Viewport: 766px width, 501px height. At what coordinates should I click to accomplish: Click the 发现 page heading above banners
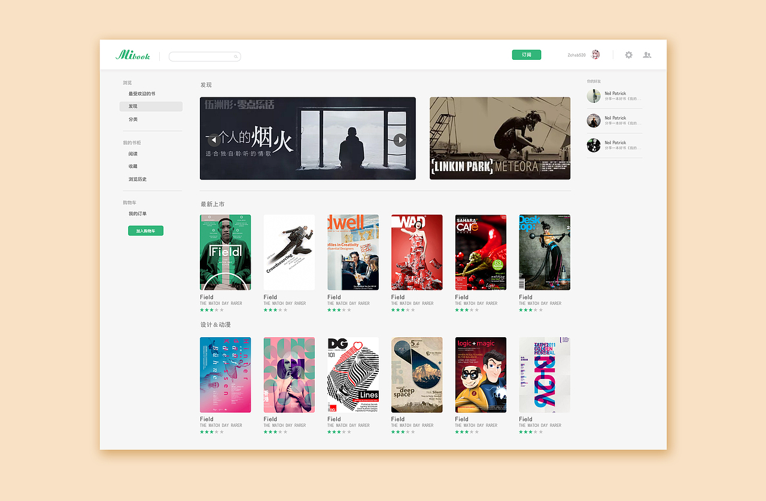[206, 85]
